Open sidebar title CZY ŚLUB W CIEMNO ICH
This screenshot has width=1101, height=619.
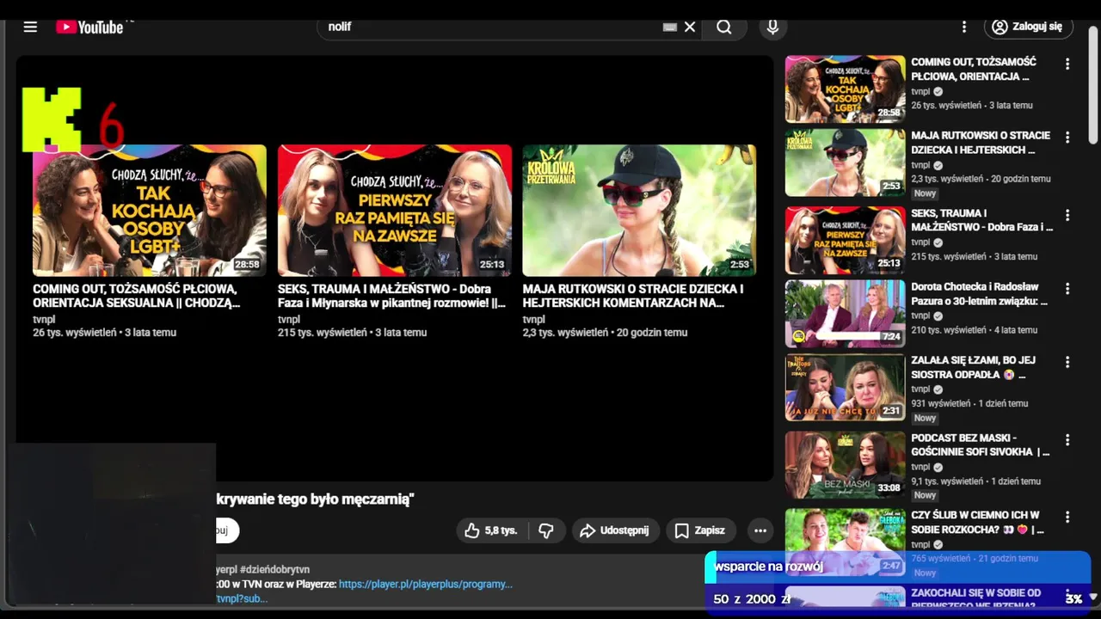[978, 523]
